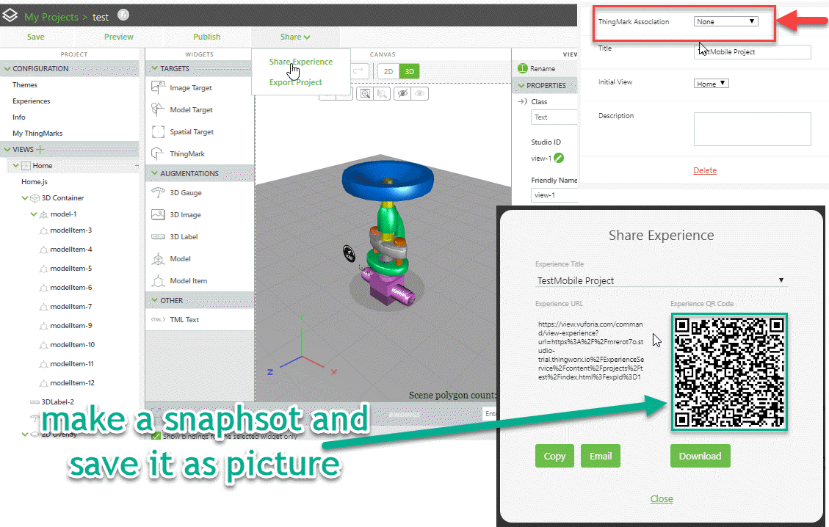Viewport: 829px width, 527px height.
Task: Collapse the 3D Container node
Action: (x=25, y=197)
